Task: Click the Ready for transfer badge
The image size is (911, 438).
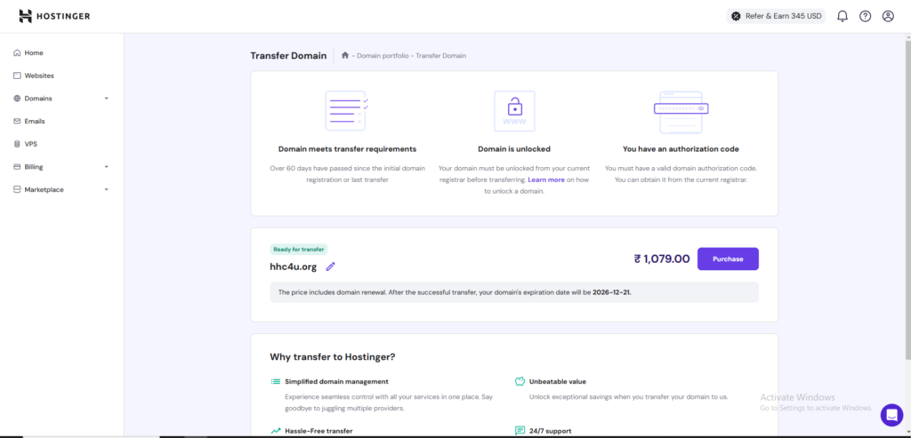Action: click(x=299, y=250)
